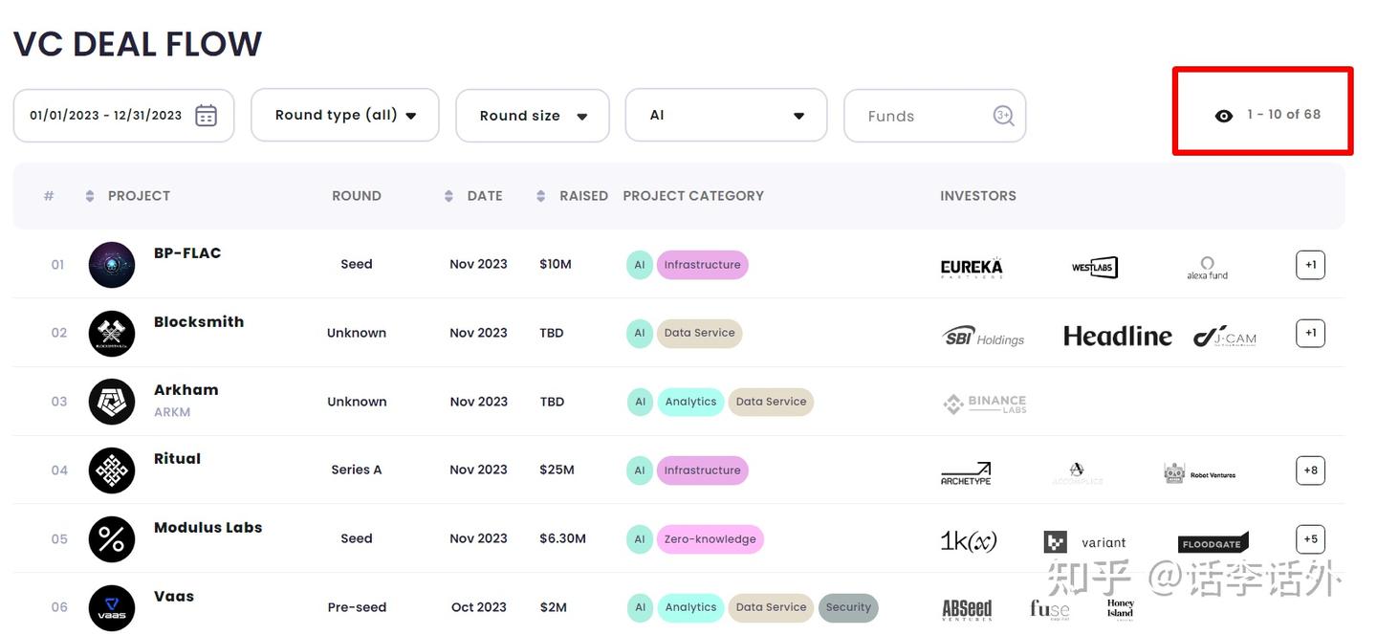The image size is (1377, 634).
Task: Click the Zero-knowledge category tag
Action: [710, 539]
